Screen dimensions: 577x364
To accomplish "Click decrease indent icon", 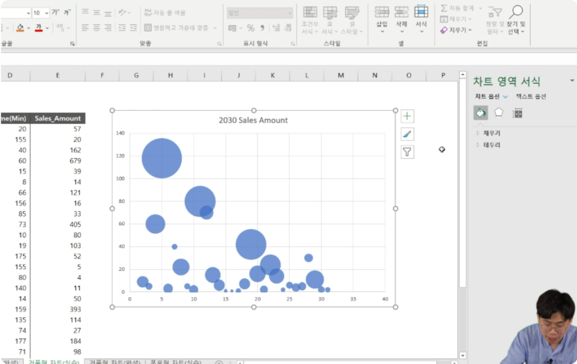I will (122, 28).
